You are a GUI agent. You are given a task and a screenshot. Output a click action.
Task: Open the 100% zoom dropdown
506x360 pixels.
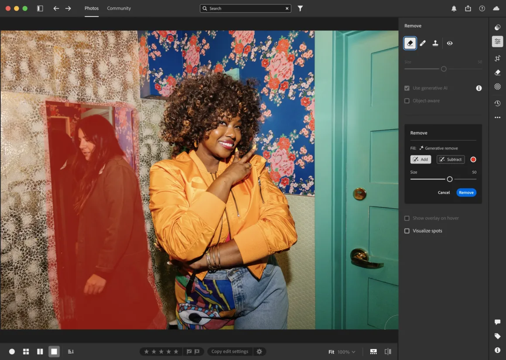point(346,352)
